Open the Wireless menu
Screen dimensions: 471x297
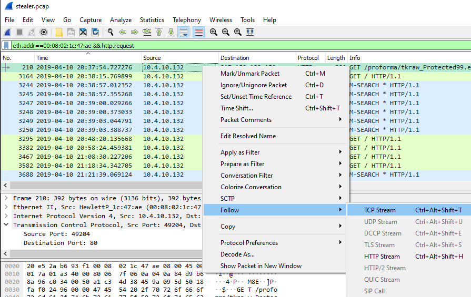click(x=221, y=20)
